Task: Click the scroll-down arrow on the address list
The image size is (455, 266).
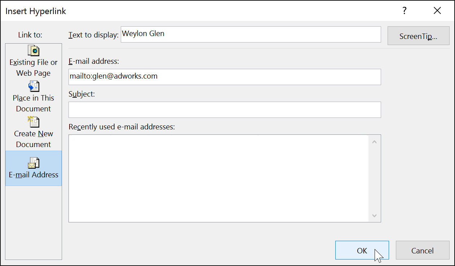Action: 374,215
